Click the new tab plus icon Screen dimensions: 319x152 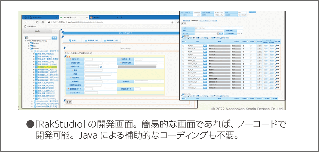coord(122,17)
